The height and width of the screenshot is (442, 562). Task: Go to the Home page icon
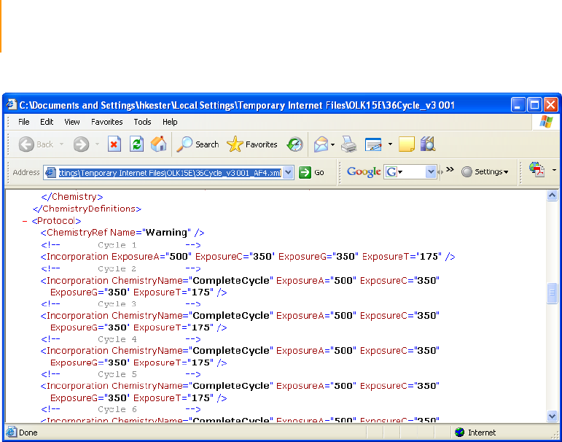tap(158, 144)
